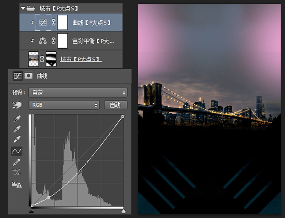
Task: Select the 曲线 layer mask thumbnail
Action: [63, 22]
